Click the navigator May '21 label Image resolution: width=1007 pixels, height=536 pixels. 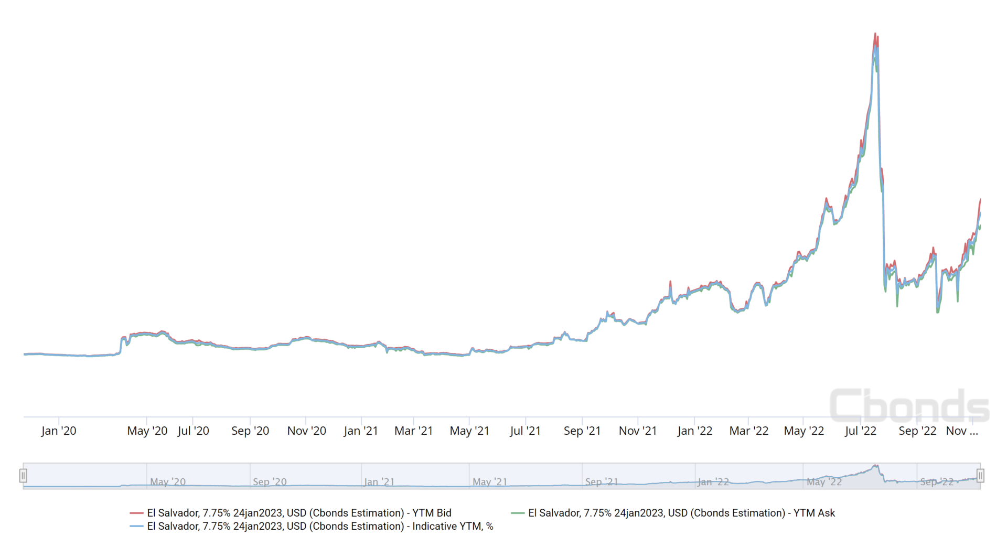490,481
